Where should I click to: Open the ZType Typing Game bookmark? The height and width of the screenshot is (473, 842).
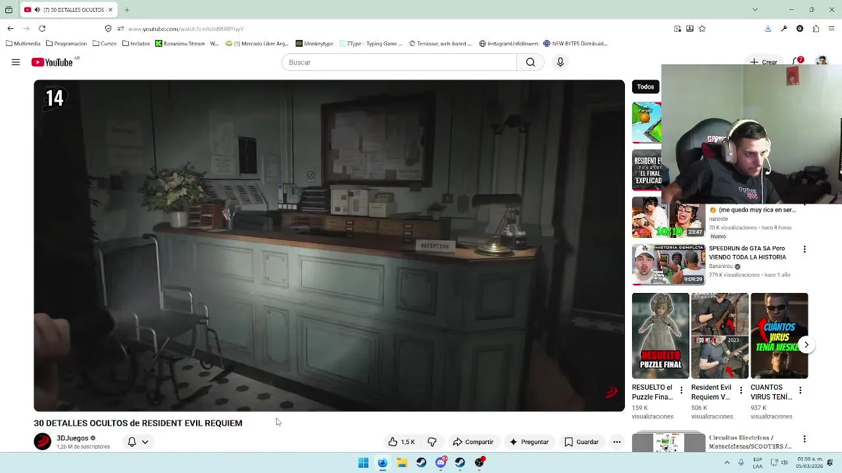pos(370,43)
